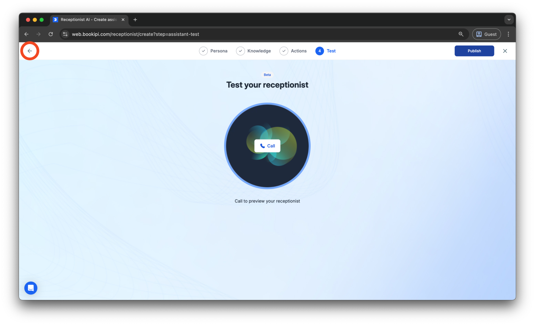Click the Actions step checkmark circle
Screen dimensions: 535x325
coord(284,51)
